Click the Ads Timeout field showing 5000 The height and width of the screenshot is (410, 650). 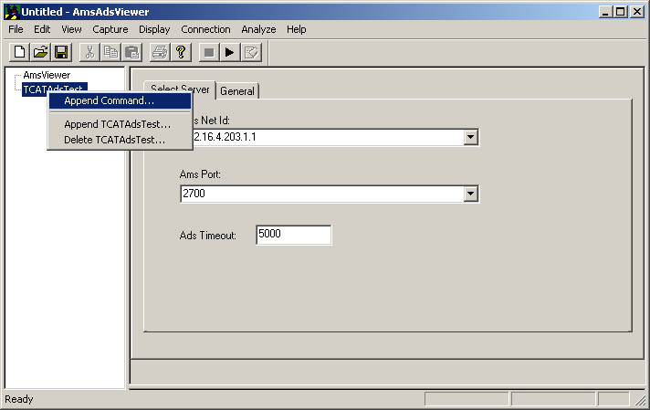[x=293, y=235]
